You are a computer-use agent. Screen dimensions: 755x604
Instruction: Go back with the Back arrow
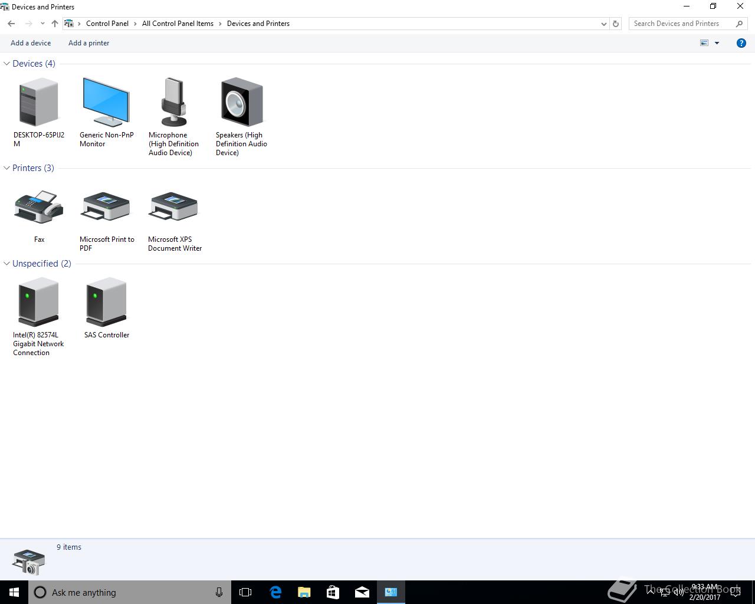click(x=11, y=24)
